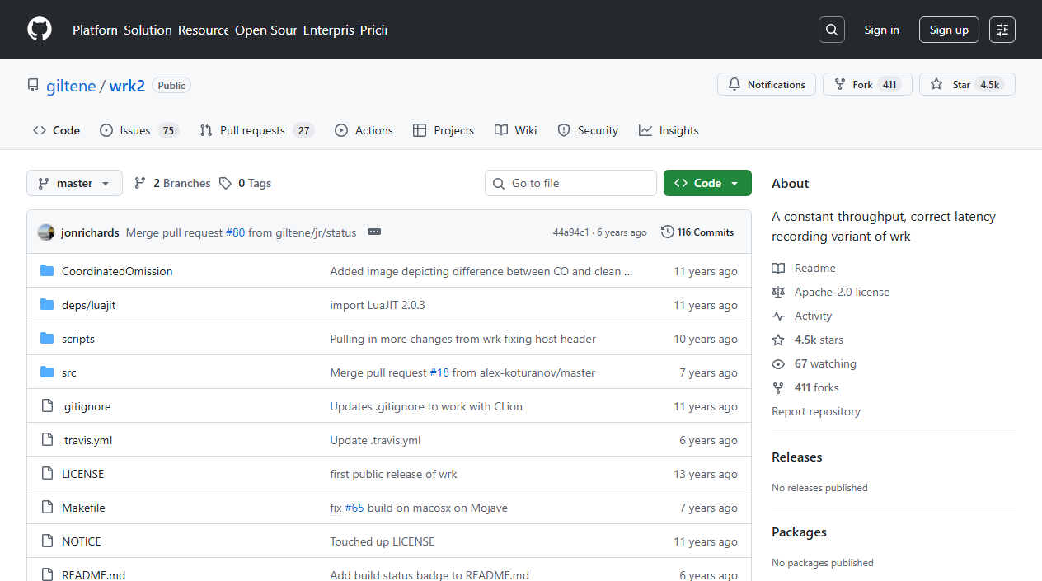Viewport: 1042px width, 581px height.
Task: Click the Sign up button
Action: 949,30
